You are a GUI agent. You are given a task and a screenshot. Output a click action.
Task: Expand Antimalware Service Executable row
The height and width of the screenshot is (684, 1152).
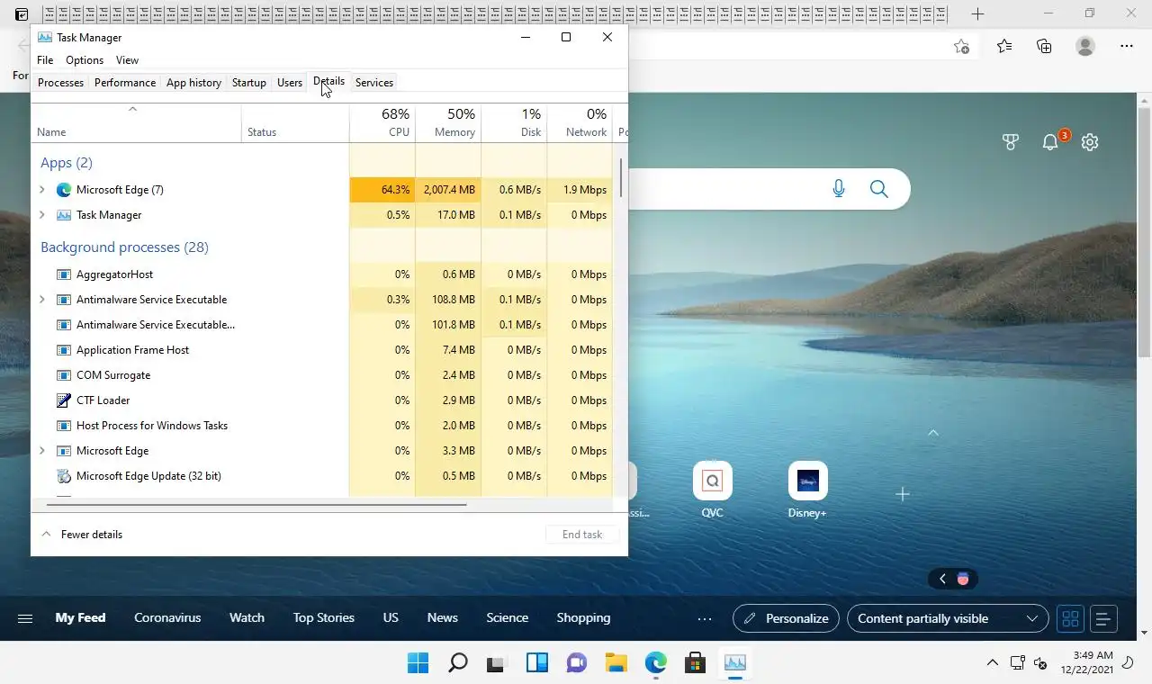pos(41,300)
